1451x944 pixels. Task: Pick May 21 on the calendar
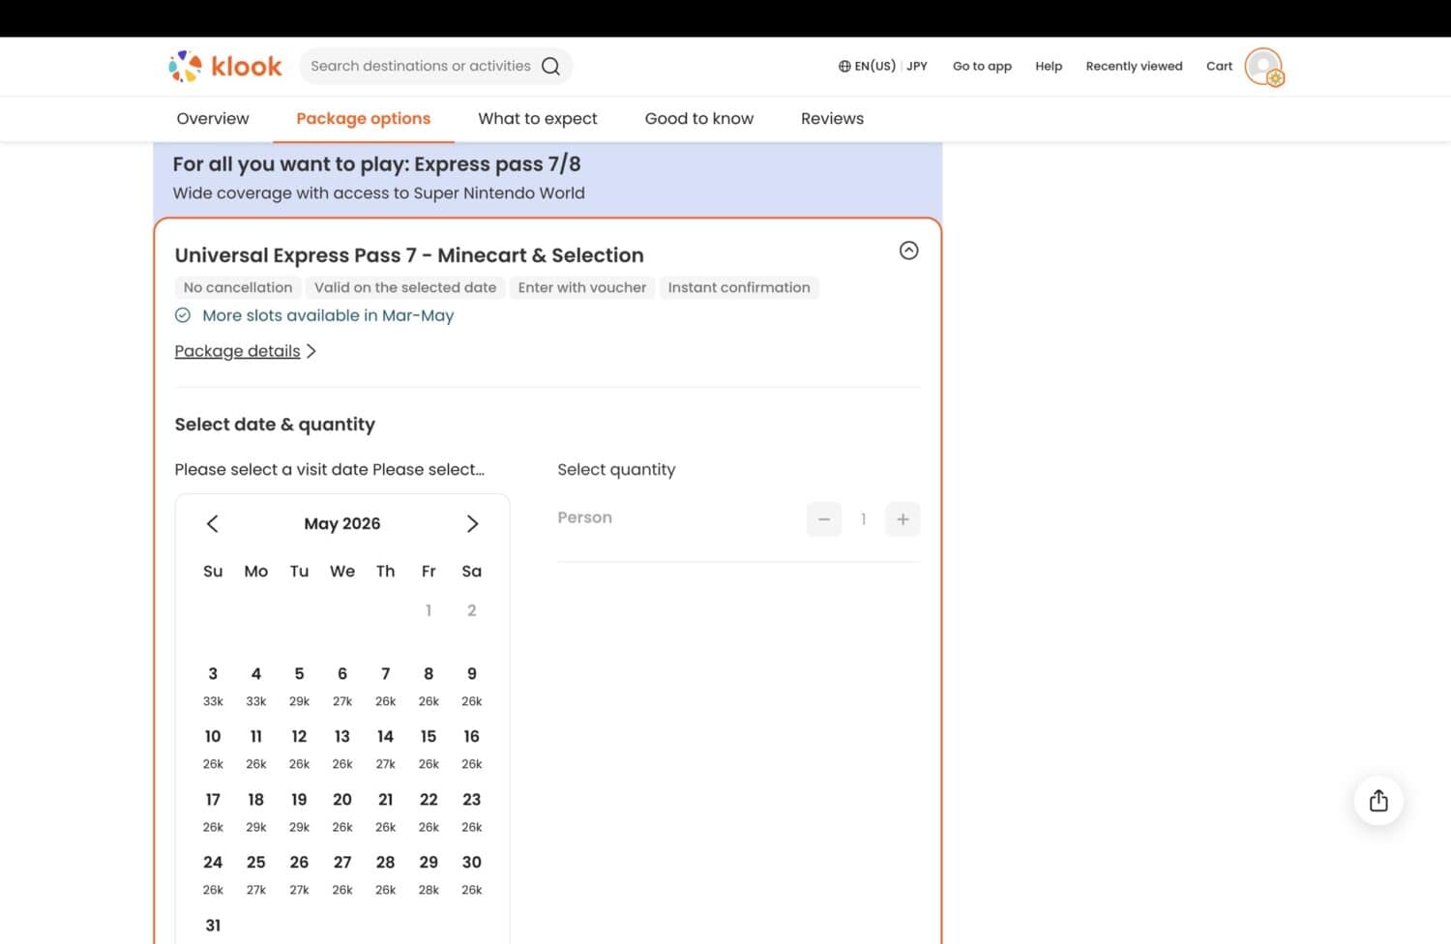click(385, 811)
